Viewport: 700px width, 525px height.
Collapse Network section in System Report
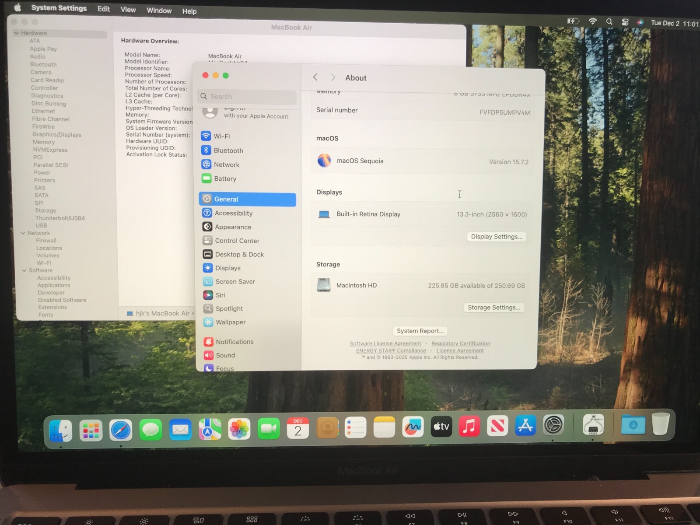(x=23, y=233)
